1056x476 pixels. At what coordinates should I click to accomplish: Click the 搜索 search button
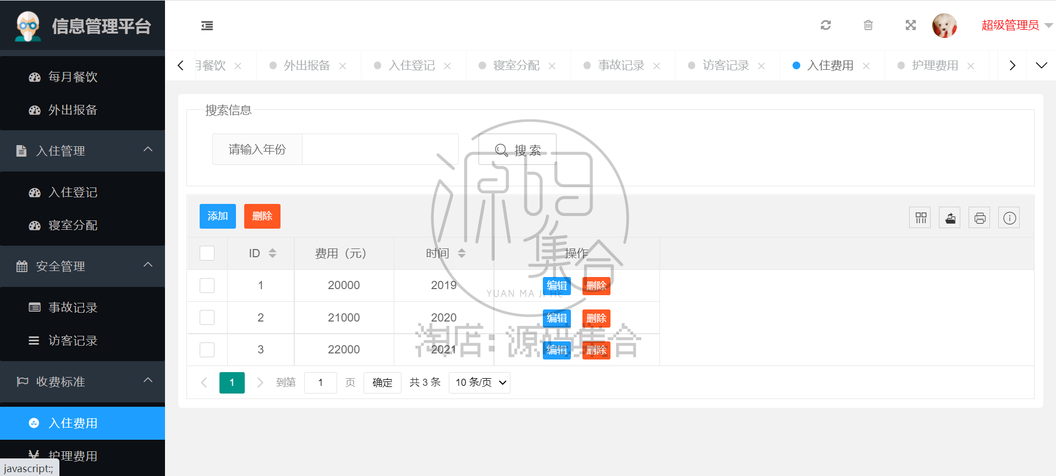tap(518, 150)
